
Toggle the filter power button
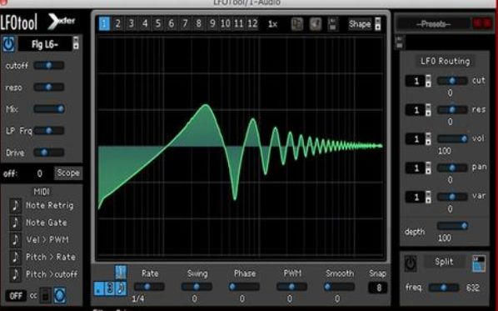click(8, 43)
